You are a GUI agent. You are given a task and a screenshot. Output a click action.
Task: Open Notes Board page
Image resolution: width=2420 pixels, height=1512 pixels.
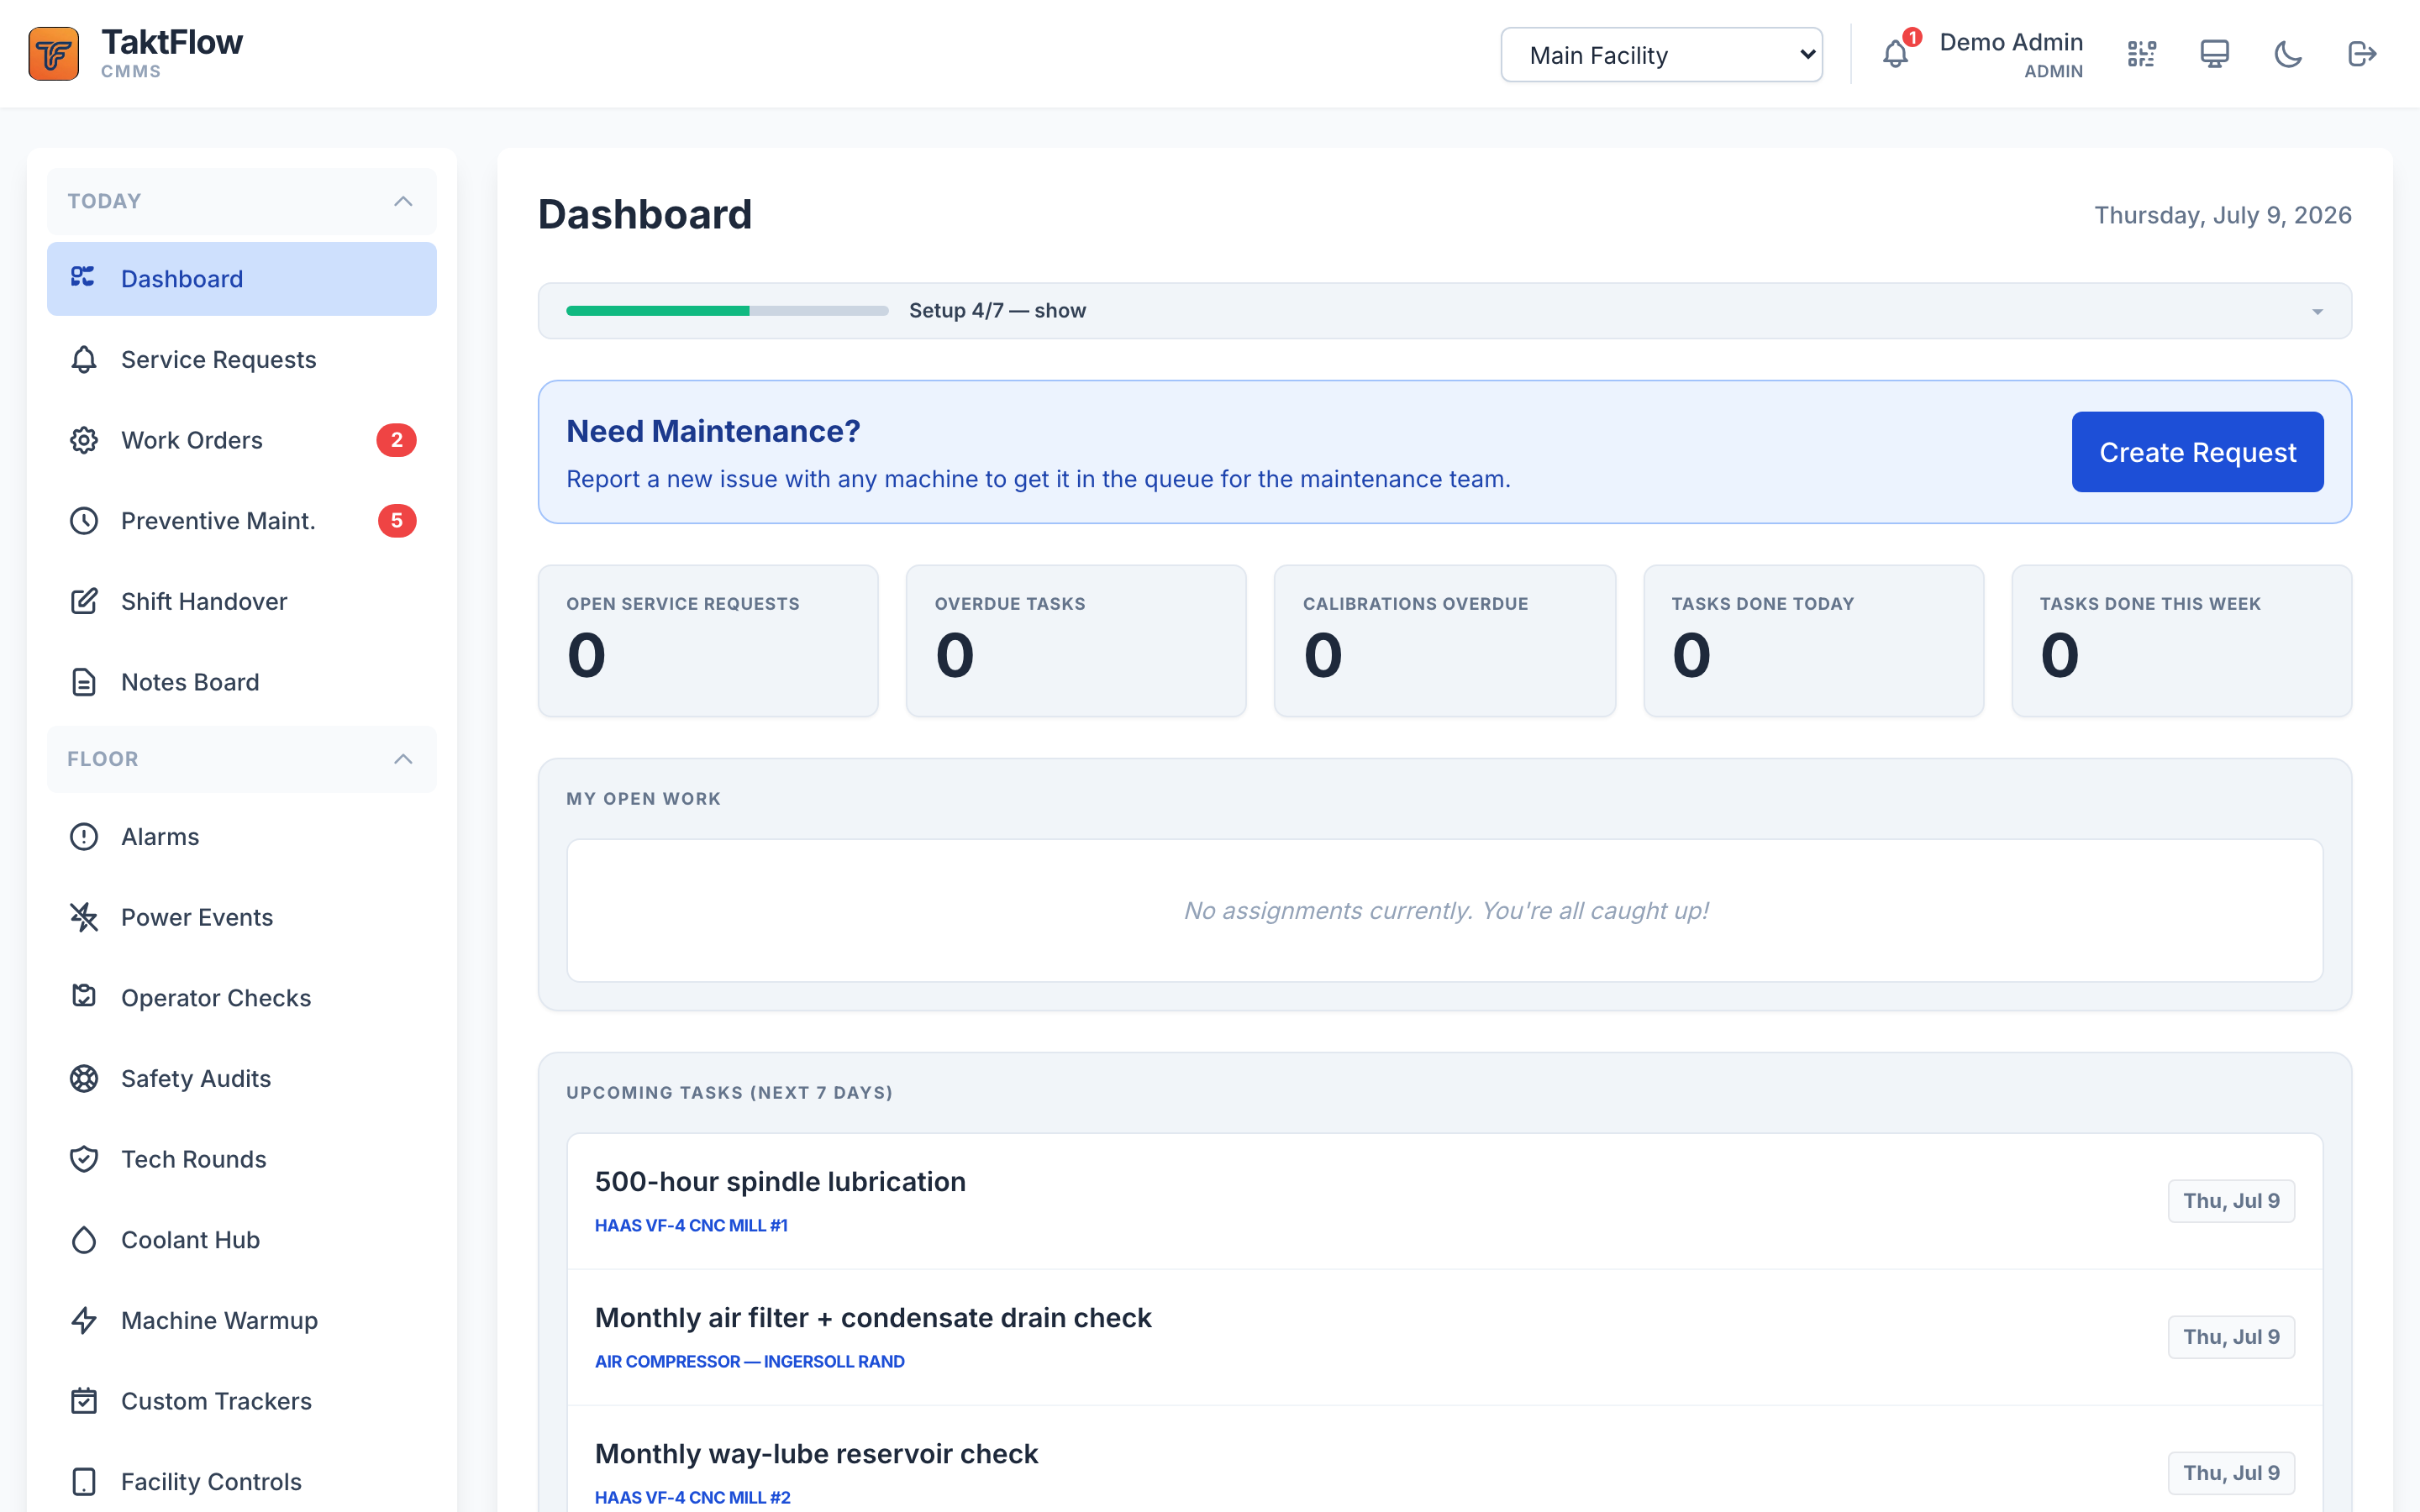(x=242, y=682)
